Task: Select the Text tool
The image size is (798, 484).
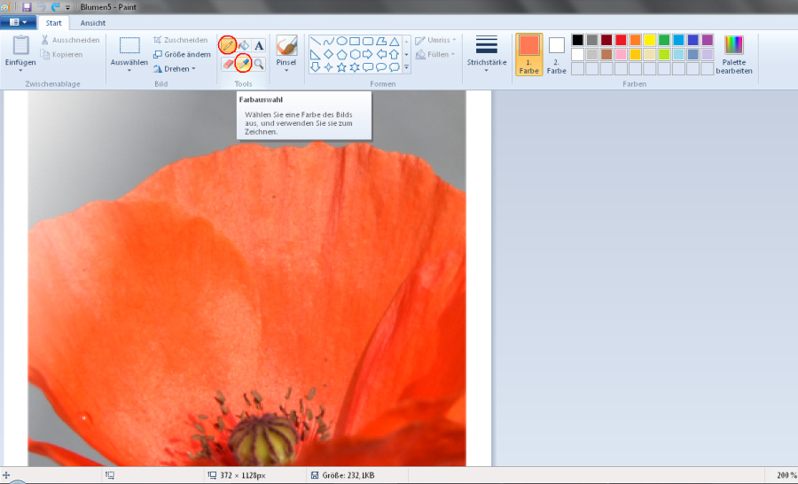Action: pyautogui.click(x=259, y=45)
